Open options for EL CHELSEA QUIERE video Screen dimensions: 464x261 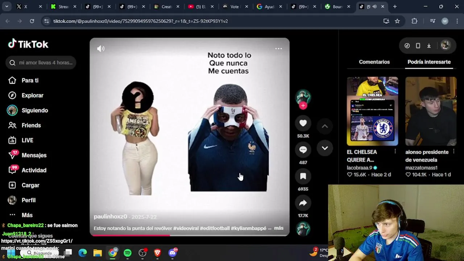pos(395,152)
